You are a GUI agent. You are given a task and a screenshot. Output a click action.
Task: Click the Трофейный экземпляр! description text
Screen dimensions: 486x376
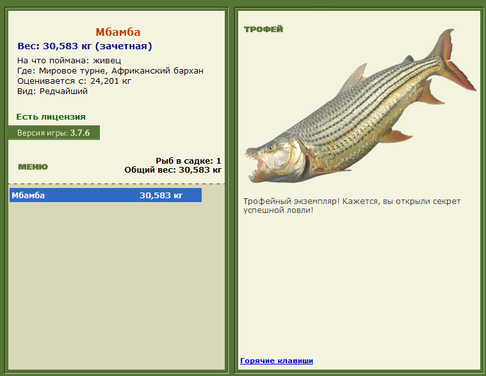352,206
